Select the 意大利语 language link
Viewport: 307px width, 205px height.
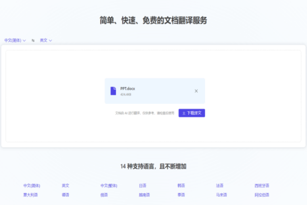pos(31,195)
